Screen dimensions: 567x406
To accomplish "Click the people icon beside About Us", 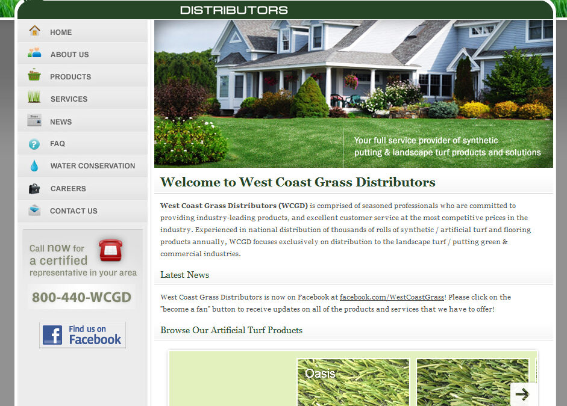I will [34, 53].
